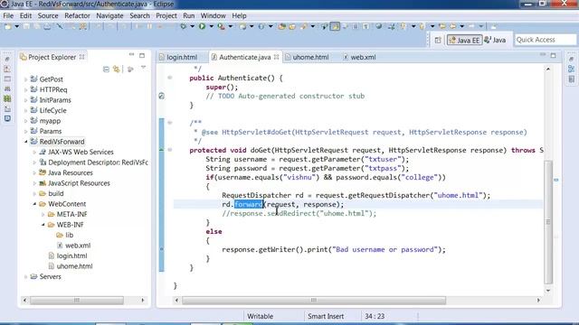Viewport: 579px width, 325px height.
Task: Click Project Explorer horizontal scrollbar thumb
Action: (x=77, y=301)
